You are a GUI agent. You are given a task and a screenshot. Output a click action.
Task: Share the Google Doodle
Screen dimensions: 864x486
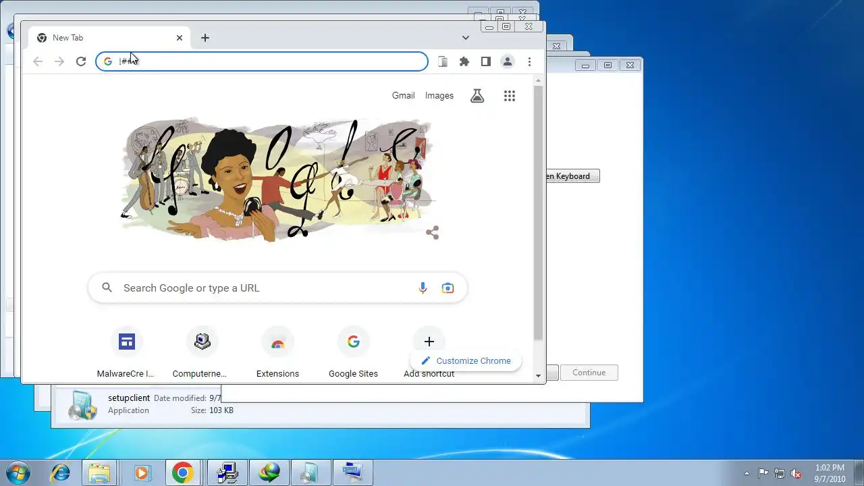[x=433, y=233]
